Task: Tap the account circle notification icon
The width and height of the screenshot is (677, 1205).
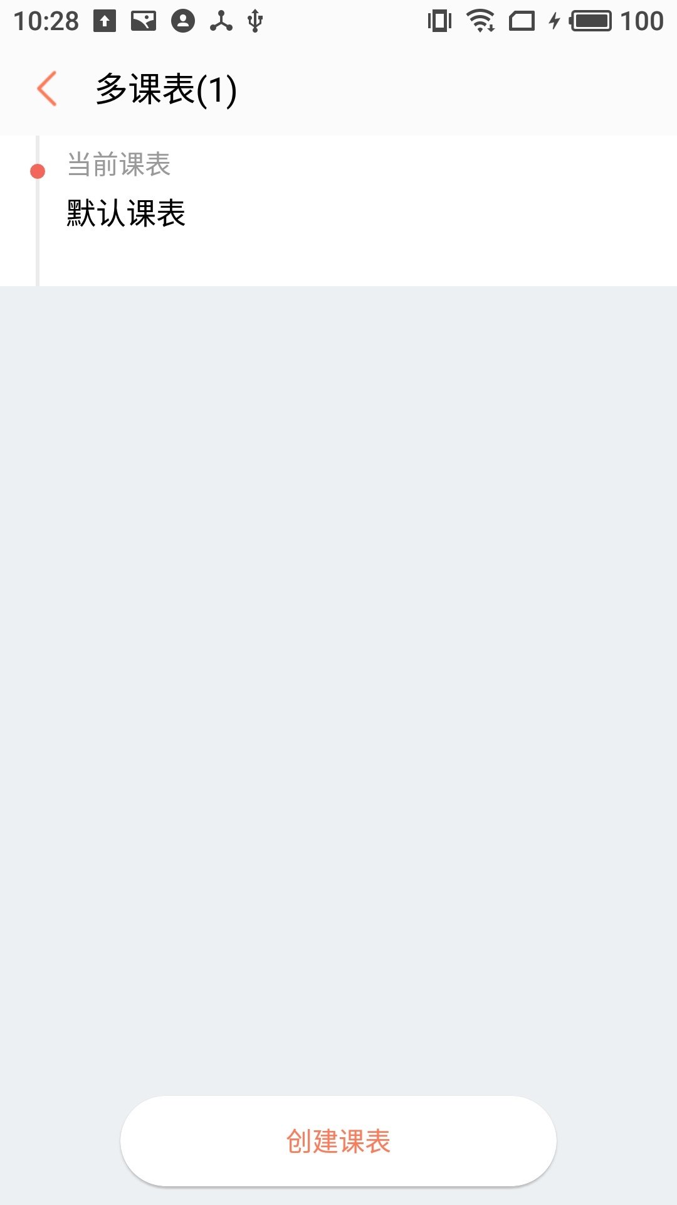Action: point(183,21)
